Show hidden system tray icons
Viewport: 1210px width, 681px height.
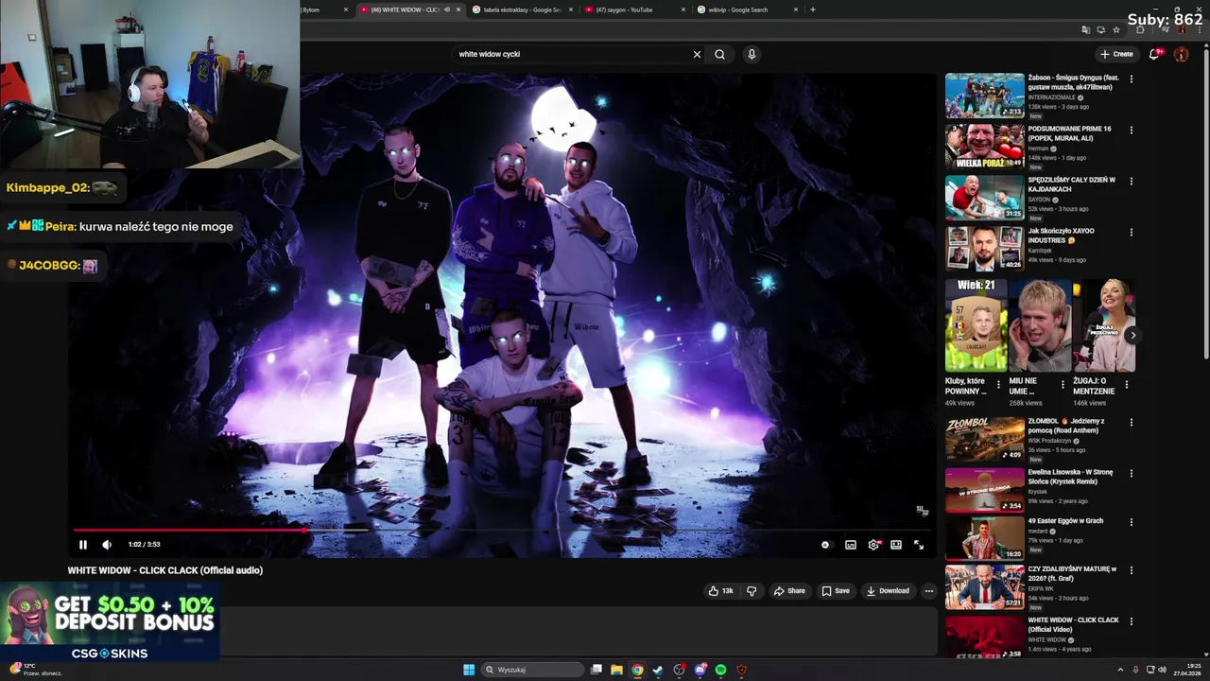1120,670
